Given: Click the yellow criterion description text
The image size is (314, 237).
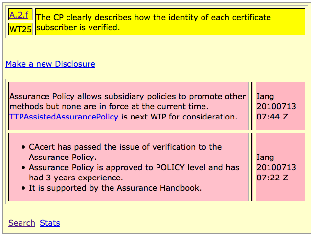Looking at the screenshot, I should point(153,22).
